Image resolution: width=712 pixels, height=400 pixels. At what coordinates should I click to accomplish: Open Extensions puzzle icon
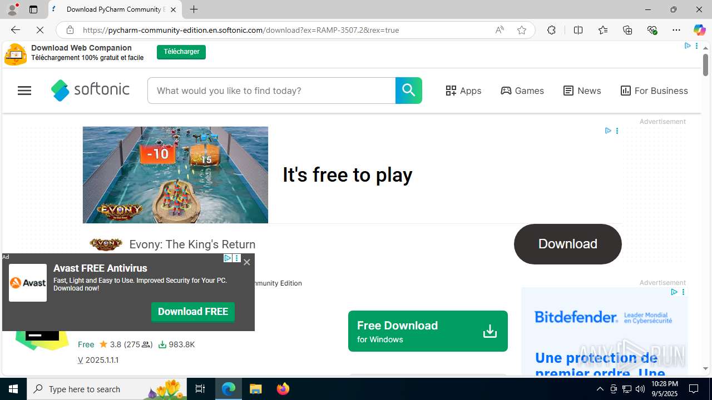(x=551, y=30)
